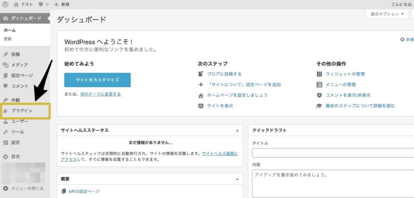Screen dimensions: 414x198
Task: Click the icon beside コメントを表示/非表示
Action: coord(319,95)
